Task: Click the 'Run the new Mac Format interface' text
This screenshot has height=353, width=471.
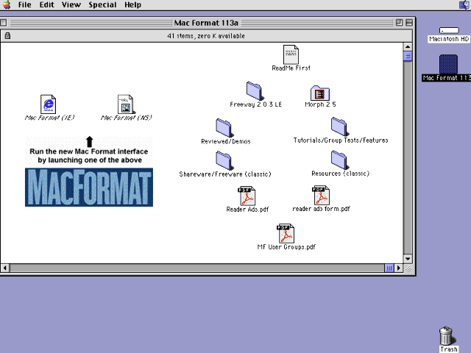Action: [89, 151]
